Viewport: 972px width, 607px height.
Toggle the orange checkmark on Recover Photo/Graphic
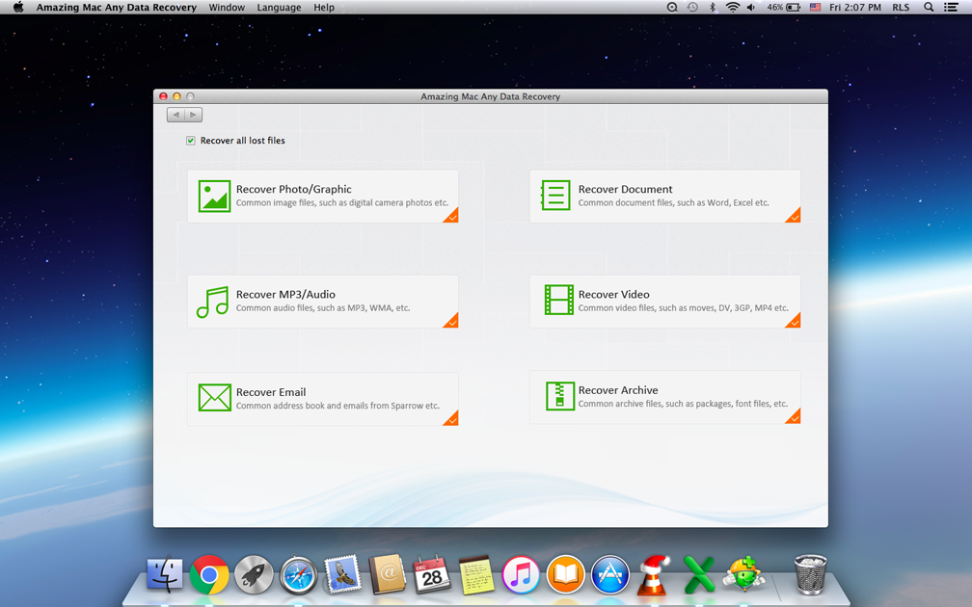pyautogui.click(x=450, y=216)
